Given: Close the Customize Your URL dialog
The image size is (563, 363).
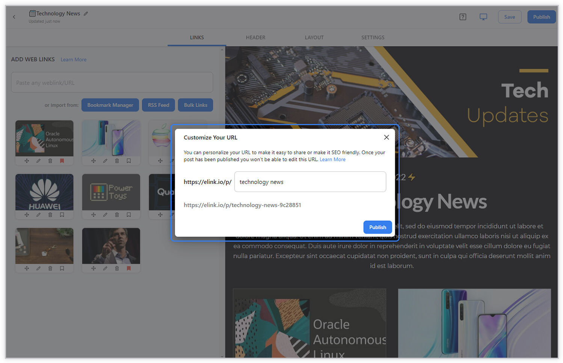Looking at the screenshot, I should pos(386,138).
